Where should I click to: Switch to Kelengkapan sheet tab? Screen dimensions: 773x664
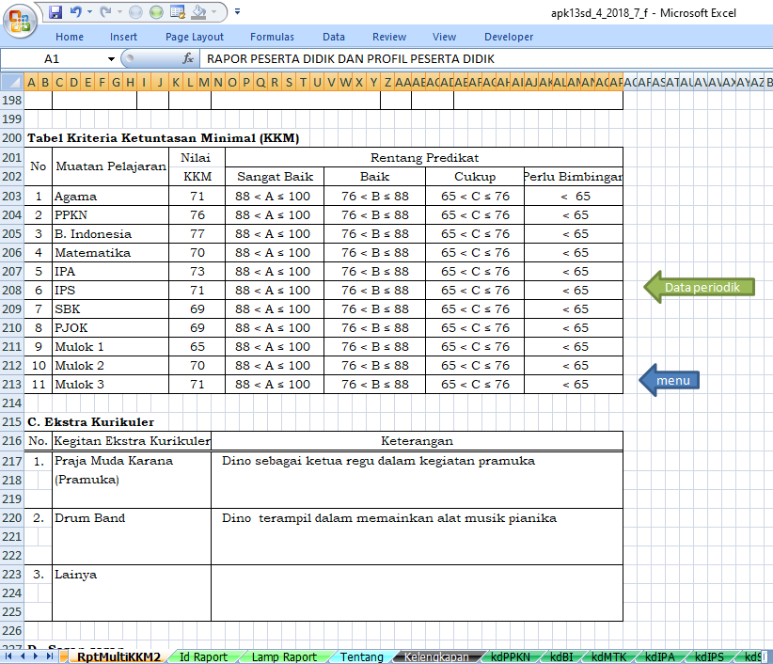[x=436, y=657]
